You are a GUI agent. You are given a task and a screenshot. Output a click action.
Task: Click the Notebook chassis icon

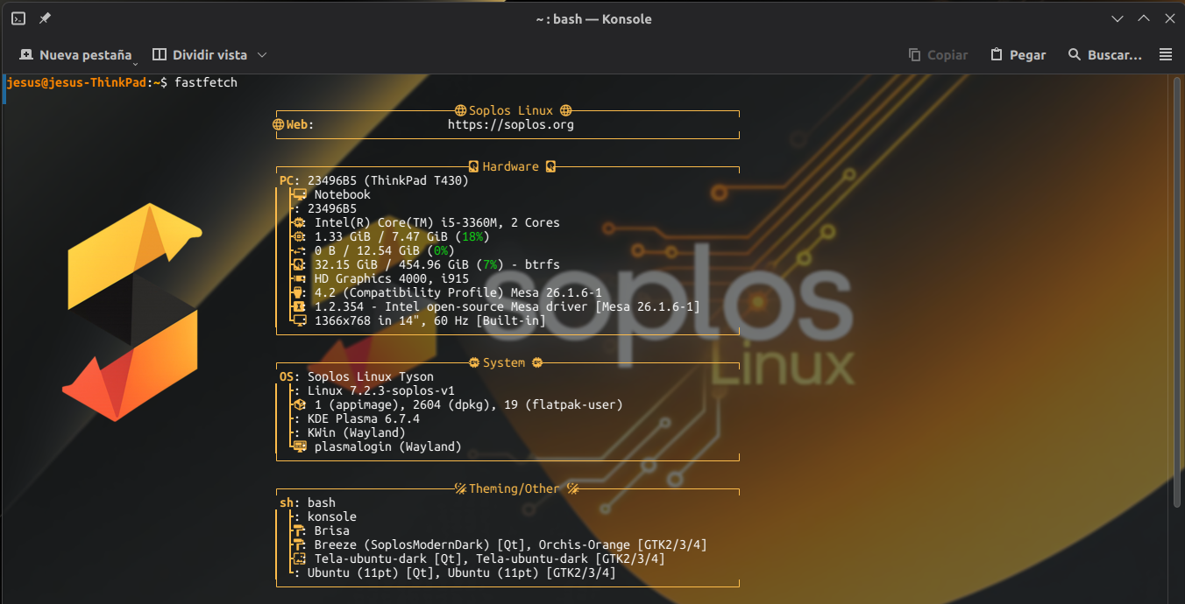click(x=300, y=194)
